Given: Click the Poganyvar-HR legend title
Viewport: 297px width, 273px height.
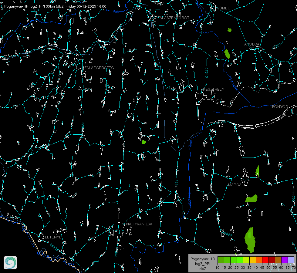Looking at the screenshot, I should [x=202, y=259].
